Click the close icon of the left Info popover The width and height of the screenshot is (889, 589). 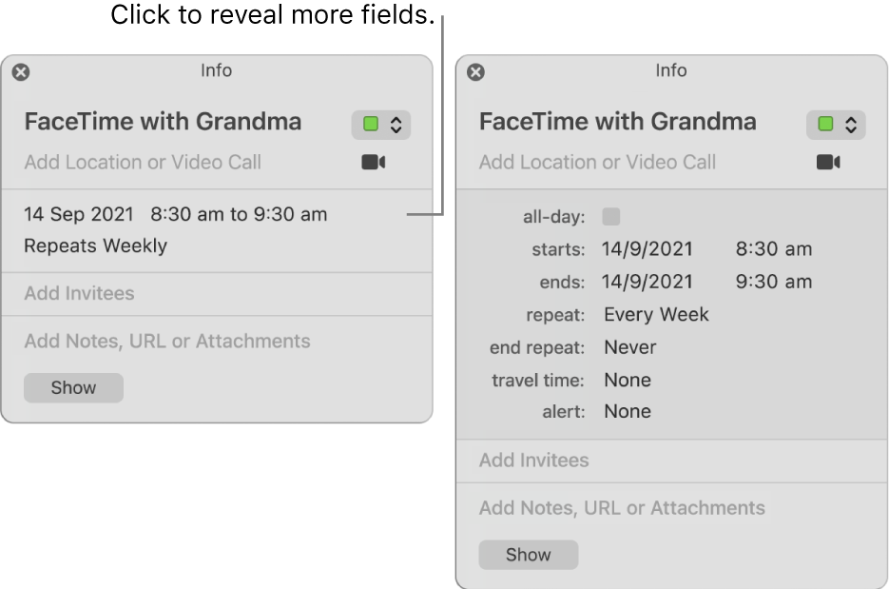[x=21, y=70]
